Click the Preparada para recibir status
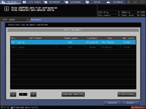The width and height of the screenshot is (146, 109). [x=26, y=107]
